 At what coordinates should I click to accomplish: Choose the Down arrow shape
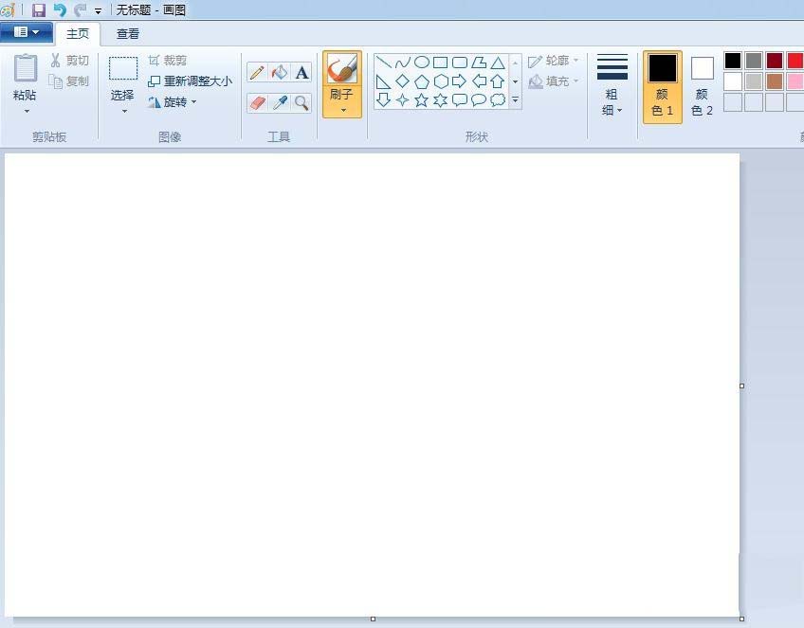[383, 99]
